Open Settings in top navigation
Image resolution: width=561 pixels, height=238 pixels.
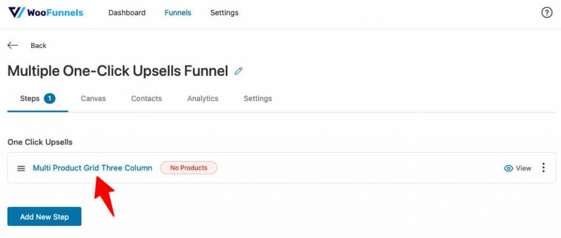(x=224, y=13)
